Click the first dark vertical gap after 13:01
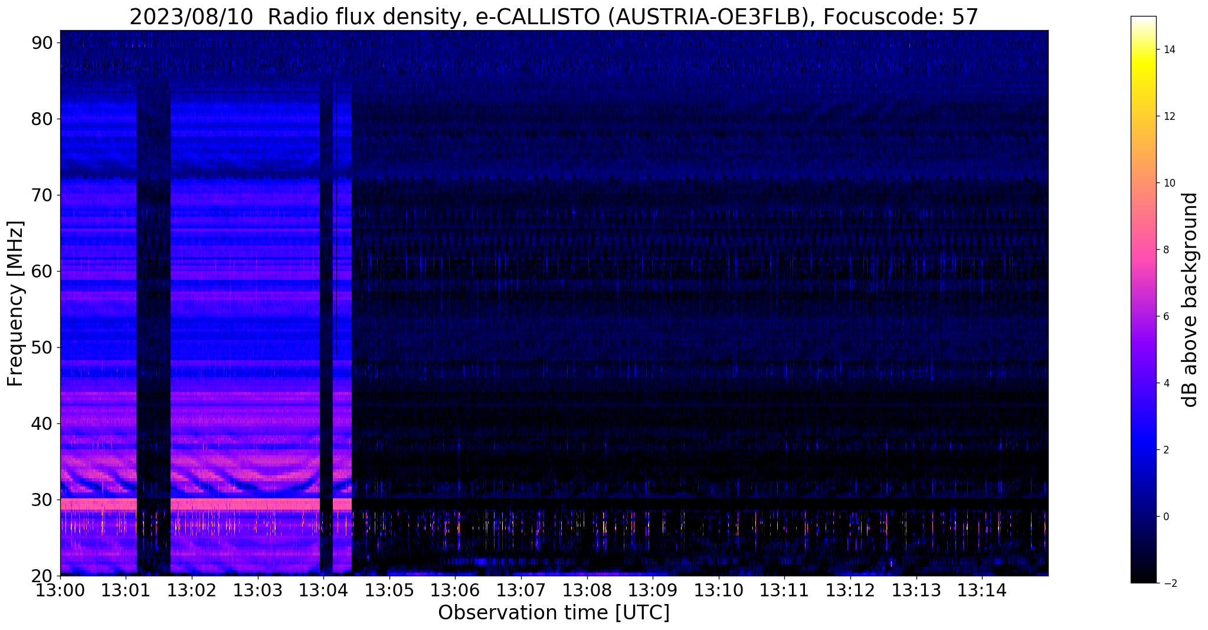This screenshot has height=630, width=1208. click(153, 328)
